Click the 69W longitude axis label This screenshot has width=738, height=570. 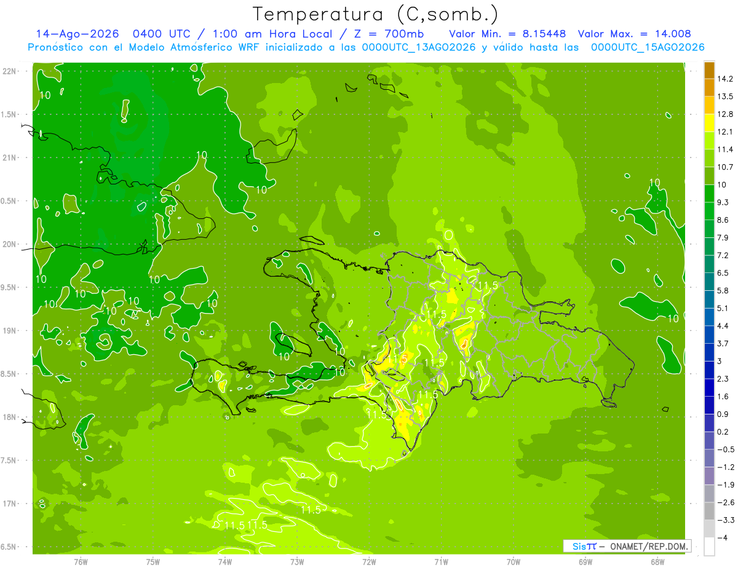click(x=585, y=561)
